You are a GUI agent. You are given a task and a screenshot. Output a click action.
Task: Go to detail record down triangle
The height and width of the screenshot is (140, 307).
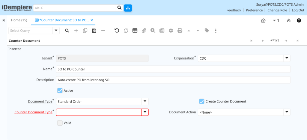point(198,31)
